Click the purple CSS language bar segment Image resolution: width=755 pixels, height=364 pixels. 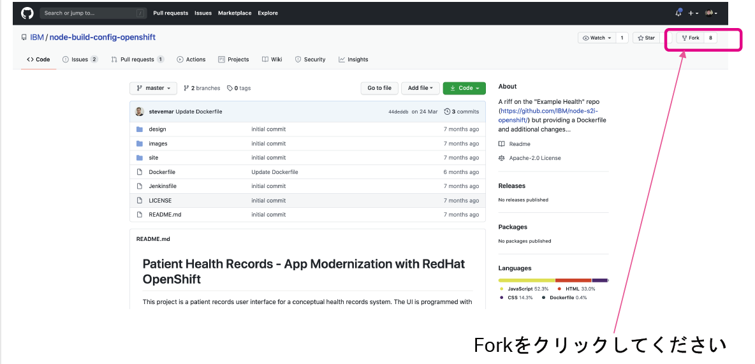pyautogui.click(x=600, y=280)
